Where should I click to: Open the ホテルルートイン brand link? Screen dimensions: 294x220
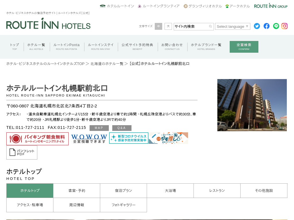[x=117, y=6]
